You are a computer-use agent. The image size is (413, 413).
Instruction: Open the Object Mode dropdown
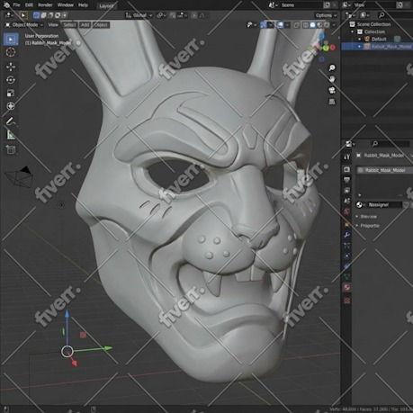pyautogui.click(x=23, y=25)
